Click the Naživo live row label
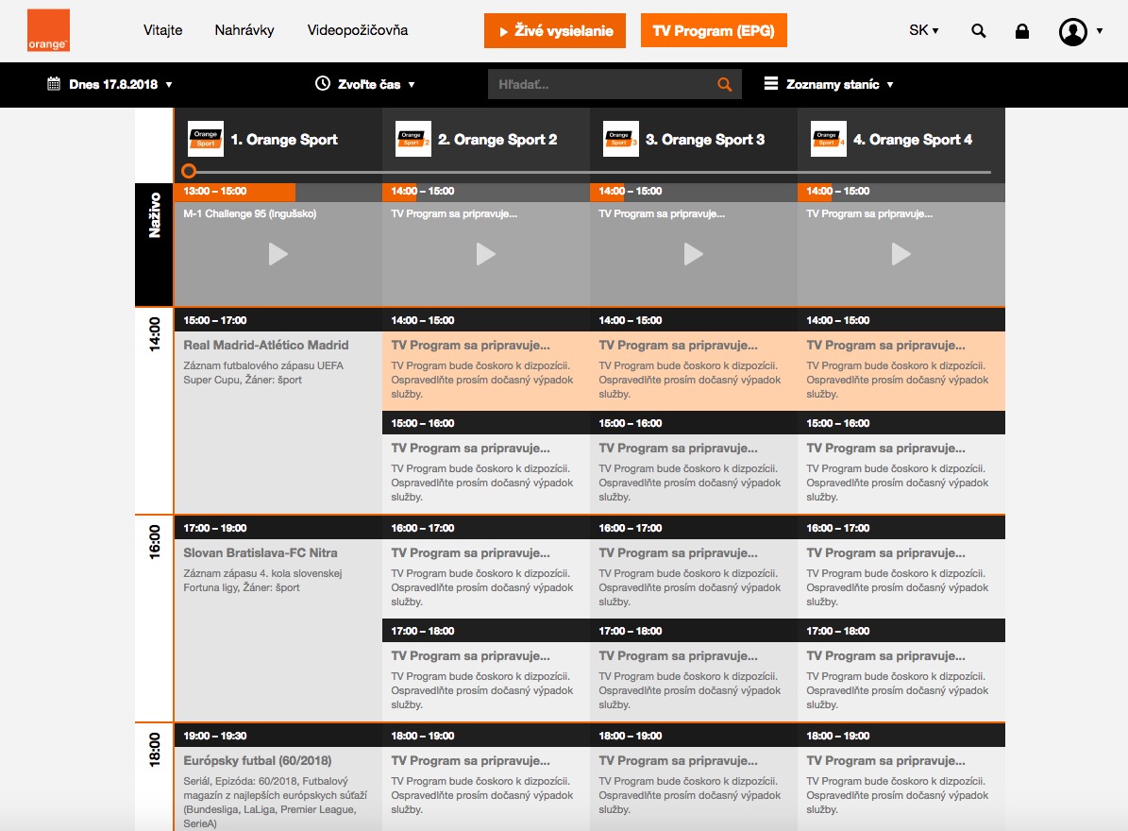The width and height of the screenshot is (1128, 831). (x=154, y=245)
